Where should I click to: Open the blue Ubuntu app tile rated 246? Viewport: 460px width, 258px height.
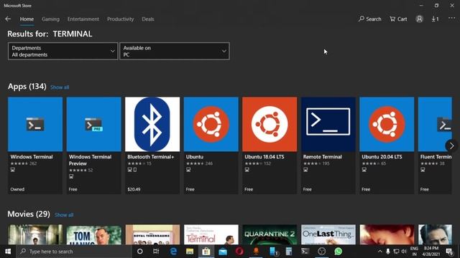coord(211,145)
